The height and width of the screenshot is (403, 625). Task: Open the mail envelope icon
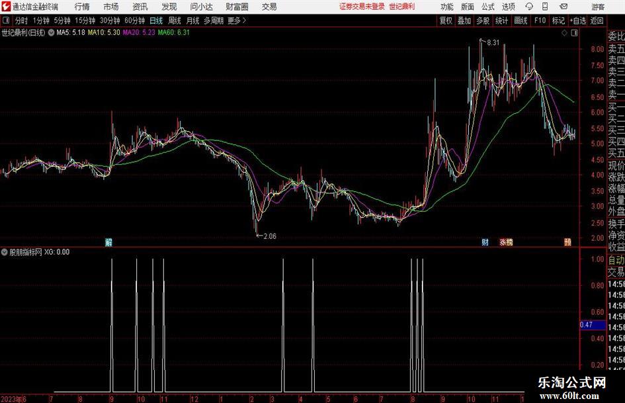tap(563, 7)
